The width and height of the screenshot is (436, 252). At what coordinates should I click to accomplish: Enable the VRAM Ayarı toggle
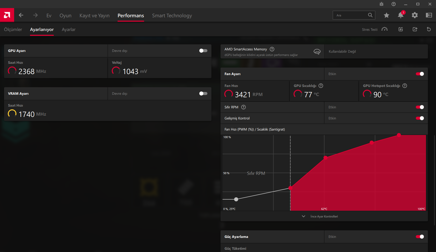pos(203,93)
